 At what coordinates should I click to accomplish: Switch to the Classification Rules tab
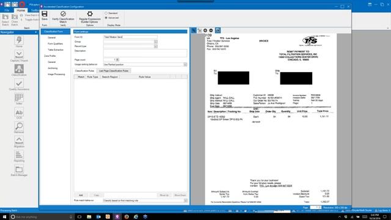click(84, 71)
